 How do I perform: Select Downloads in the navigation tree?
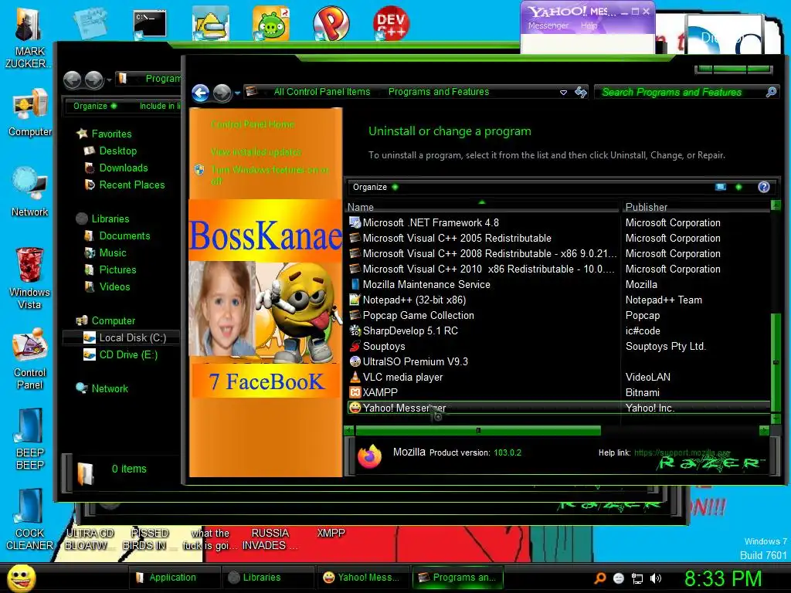(124, 168)
